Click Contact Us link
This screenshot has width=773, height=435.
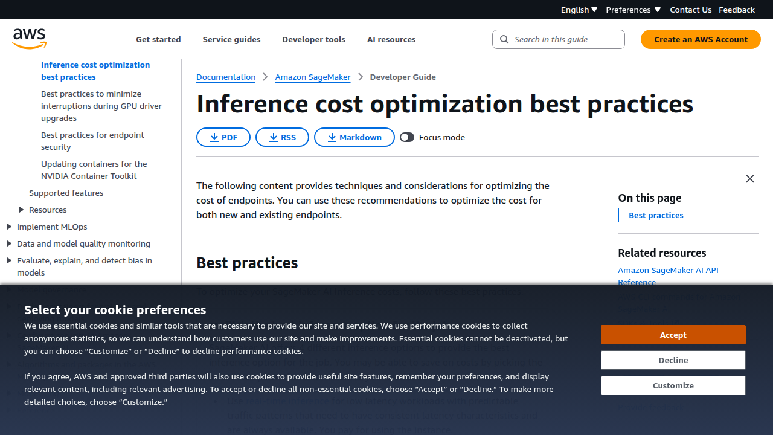pyautogui.click(x=690, y=10)
